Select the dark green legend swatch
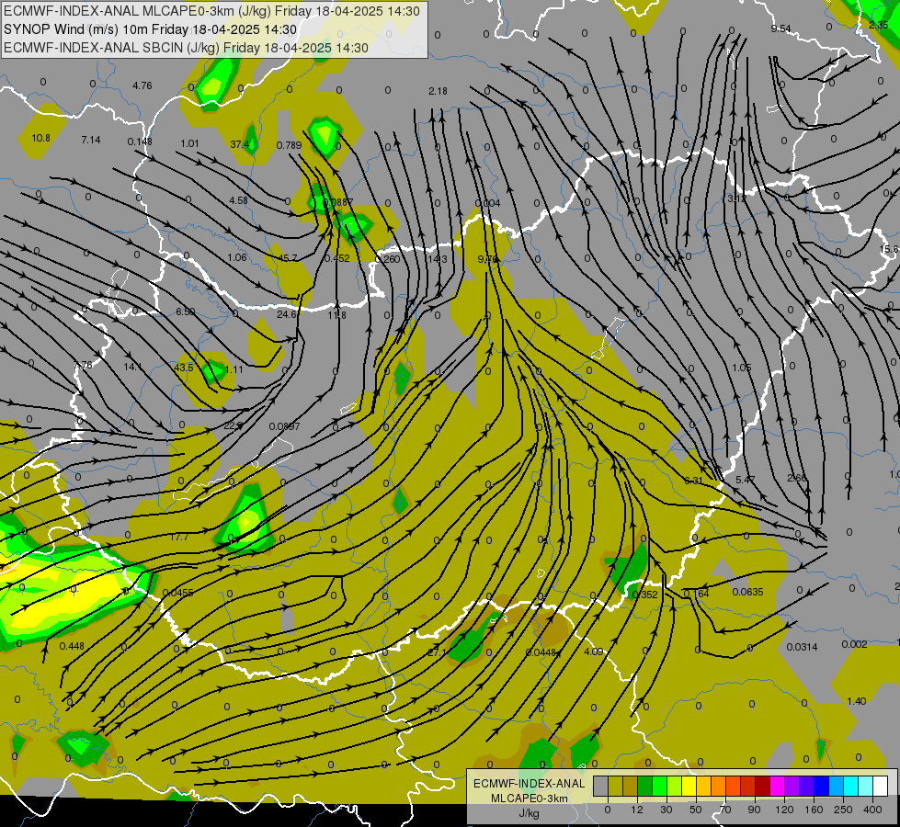The height and width of the screenshot is (827, 900). pyautogui.click(x=644, y=786)
